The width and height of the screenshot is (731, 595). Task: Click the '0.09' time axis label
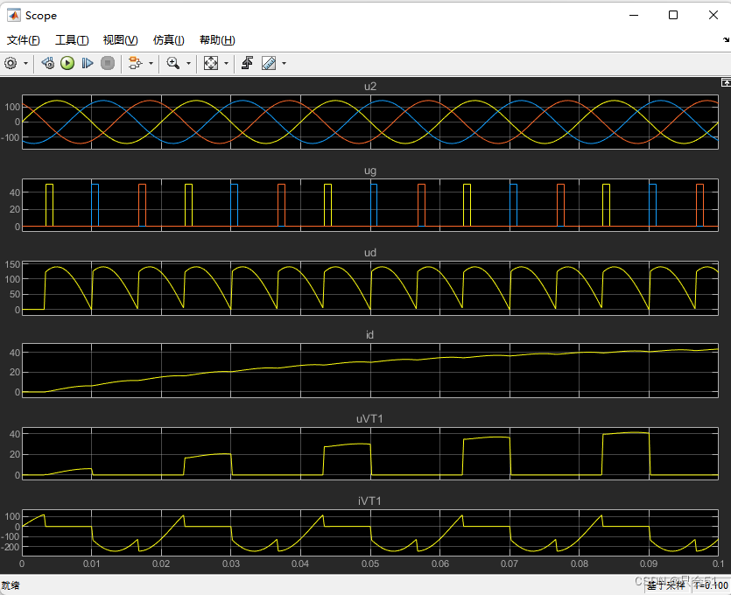click(649, 563)
